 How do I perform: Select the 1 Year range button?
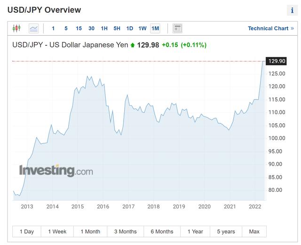(195, 231)
